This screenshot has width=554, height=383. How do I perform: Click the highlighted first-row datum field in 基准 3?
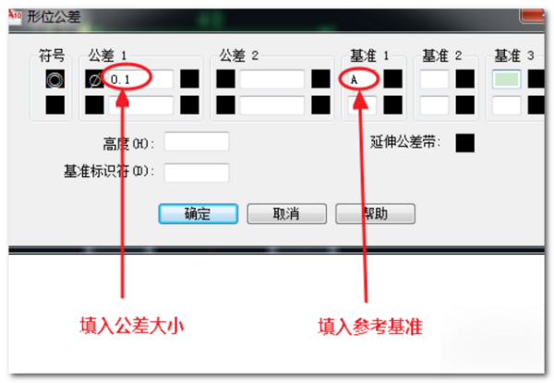click(x=507, y=79)
